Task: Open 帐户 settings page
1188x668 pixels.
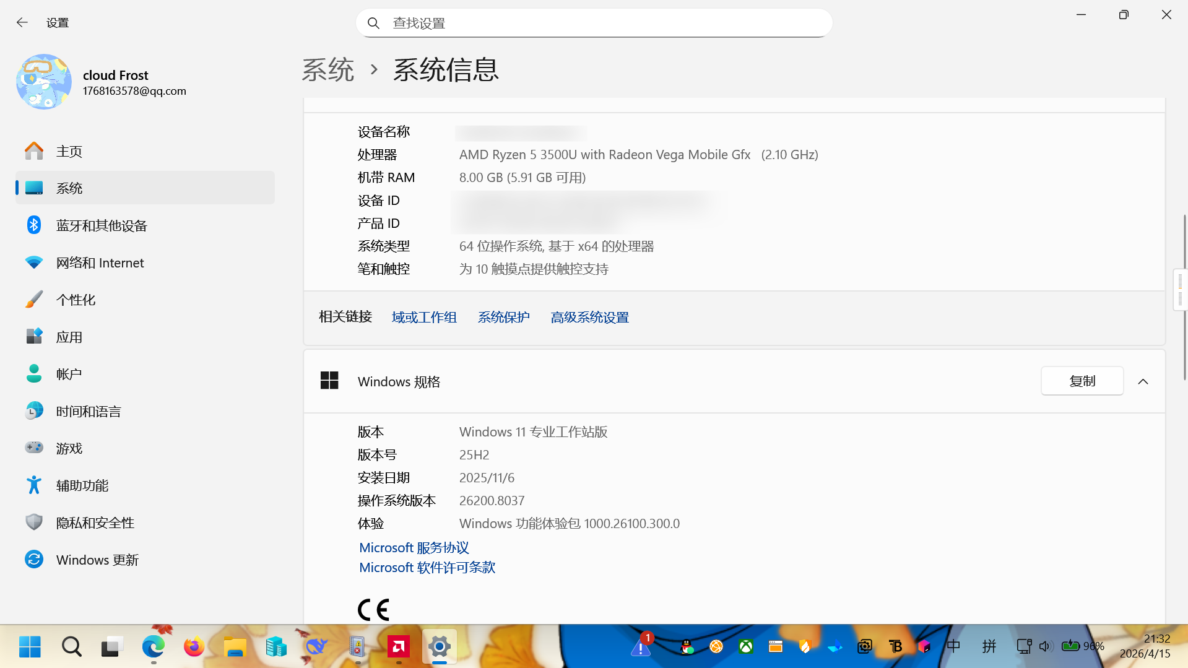Action: tap(145, 374)
